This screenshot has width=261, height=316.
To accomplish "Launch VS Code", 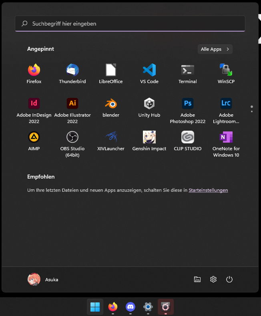I will click(149, 74).
